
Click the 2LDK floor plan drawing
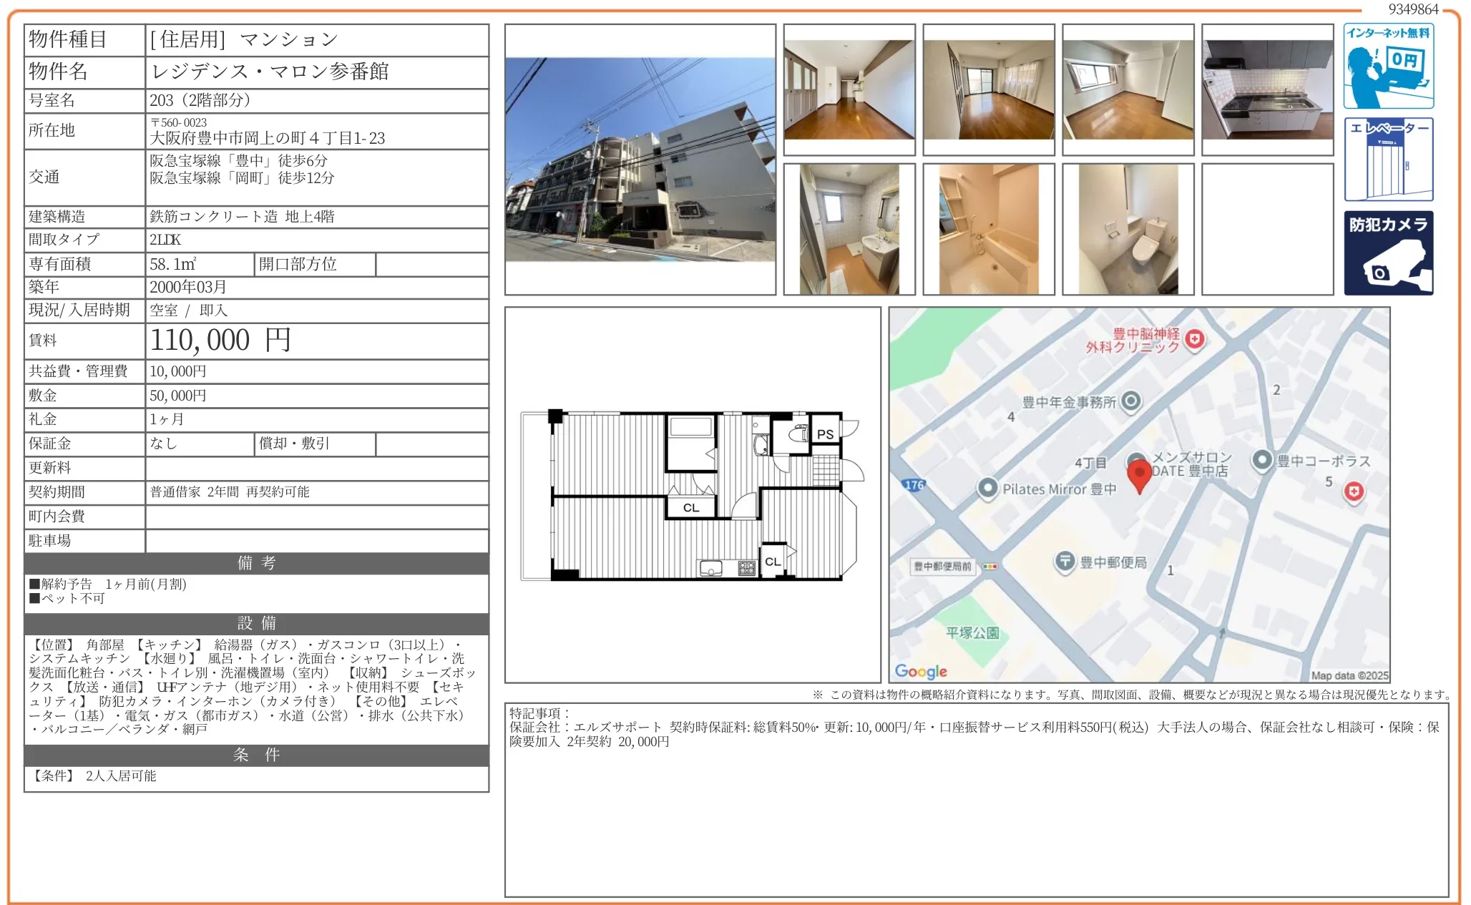[692, 495]
